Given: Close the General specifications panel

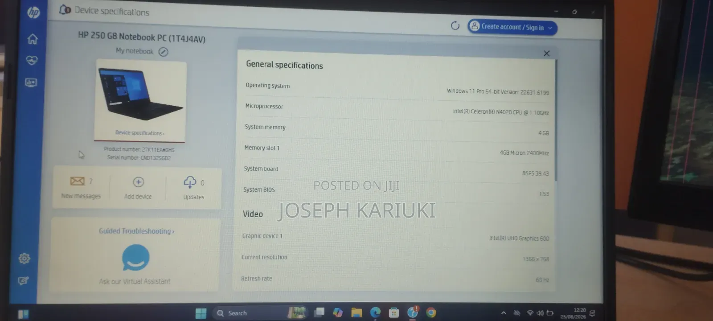Looking at the screenshot, I should click(x=547, y=53).
